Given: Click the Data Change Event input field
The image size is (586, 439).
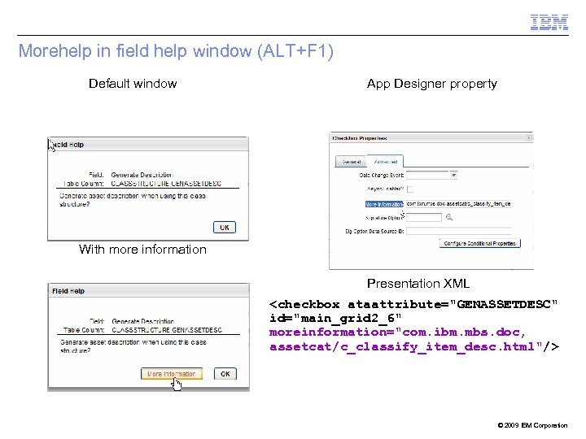Looking at the screenshot, I should tap(427, 175).
